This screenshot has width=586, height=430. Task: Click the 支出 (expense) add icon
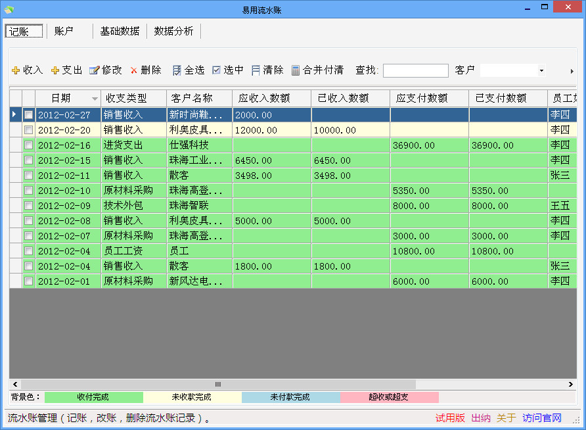pyautogui.click(x=55, y=70)
